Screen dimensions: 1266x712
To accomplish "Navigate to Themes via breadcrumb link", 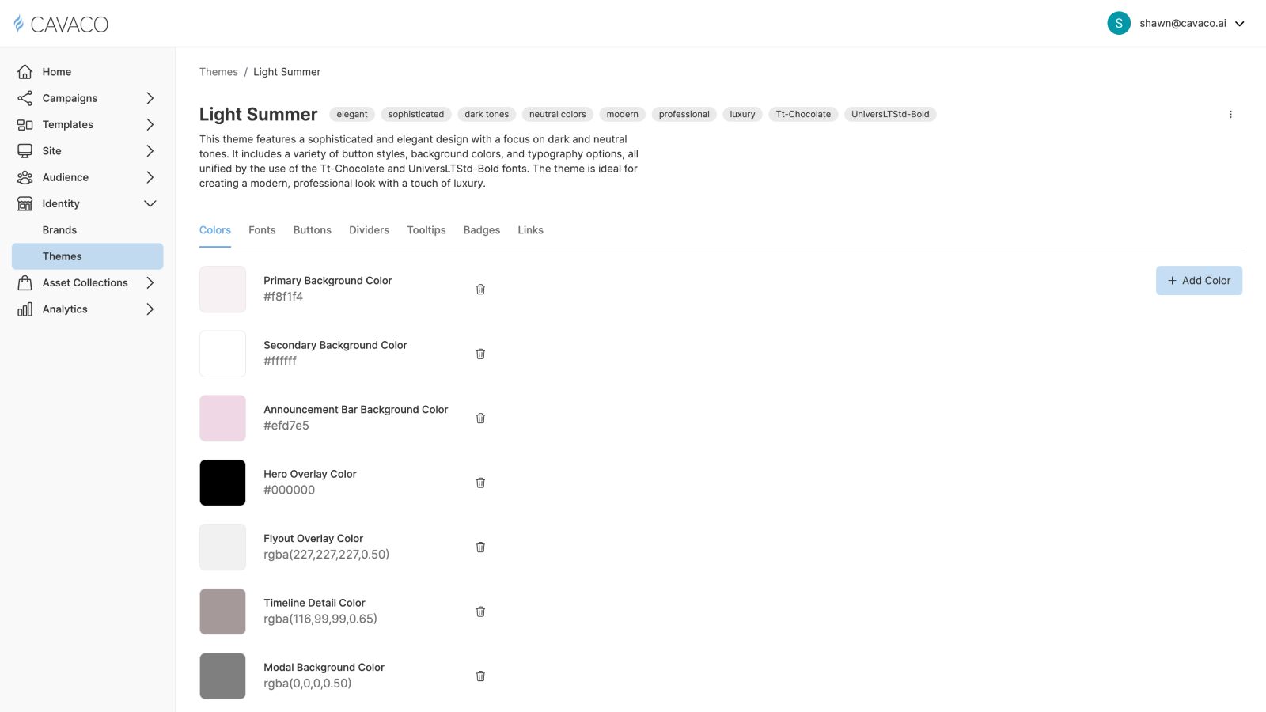I will [x=218, y=71].
